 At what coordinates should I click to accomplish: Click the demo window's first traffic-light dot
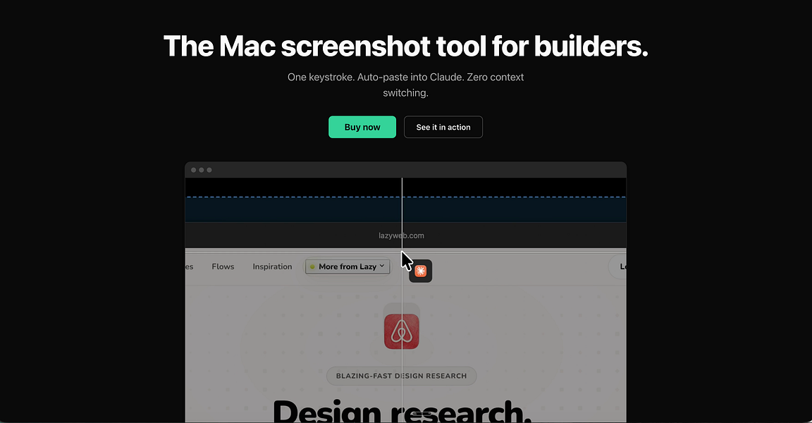tap(194, 170)
